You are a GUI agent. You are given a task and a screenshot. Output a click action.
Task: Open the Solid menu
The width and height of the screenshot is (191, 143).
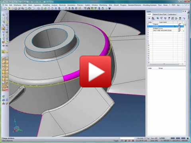[x=25, y=5]
